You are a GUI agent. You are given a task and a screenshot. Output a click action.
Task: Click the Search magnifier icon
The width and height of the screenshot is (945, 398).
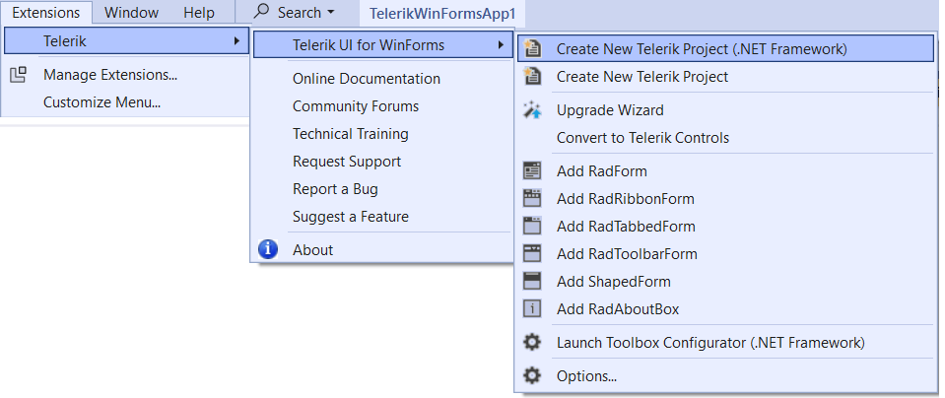tap(261, 12)
